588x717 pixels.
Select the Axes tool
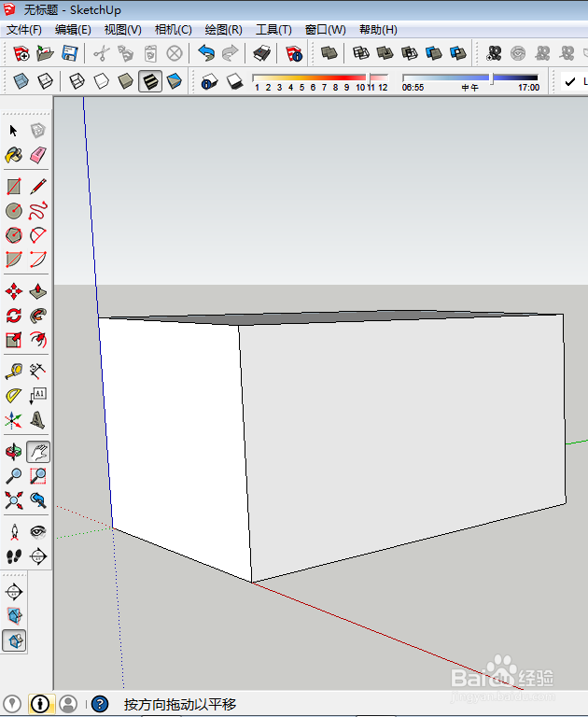[14, 420]
